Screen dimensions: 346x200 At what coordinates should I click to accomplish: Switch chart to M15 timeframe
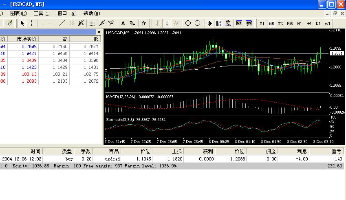click(280, 23)
